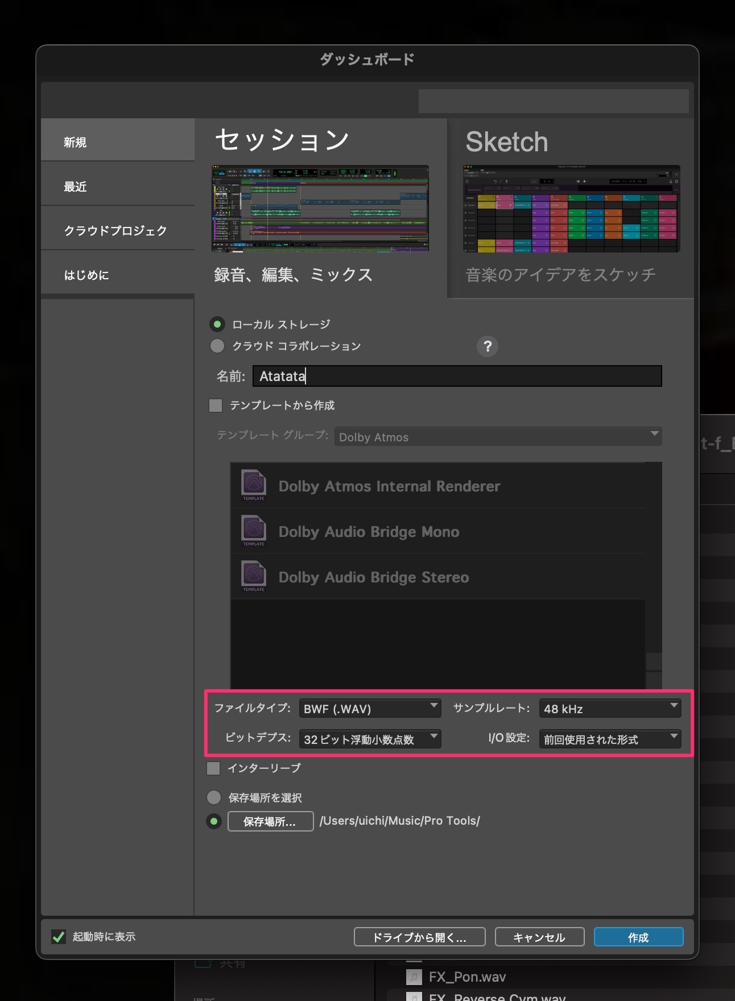The image size is (735, 1001).
Task: Click the FX_Pon.wav file icon in Finder
Action: pyautogui.click(x=414, y=977)
